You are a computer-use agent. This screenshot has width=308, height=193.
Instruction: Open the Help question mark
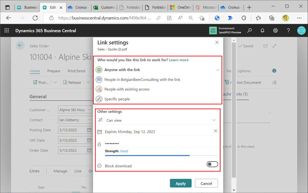[x=288, y=31]
